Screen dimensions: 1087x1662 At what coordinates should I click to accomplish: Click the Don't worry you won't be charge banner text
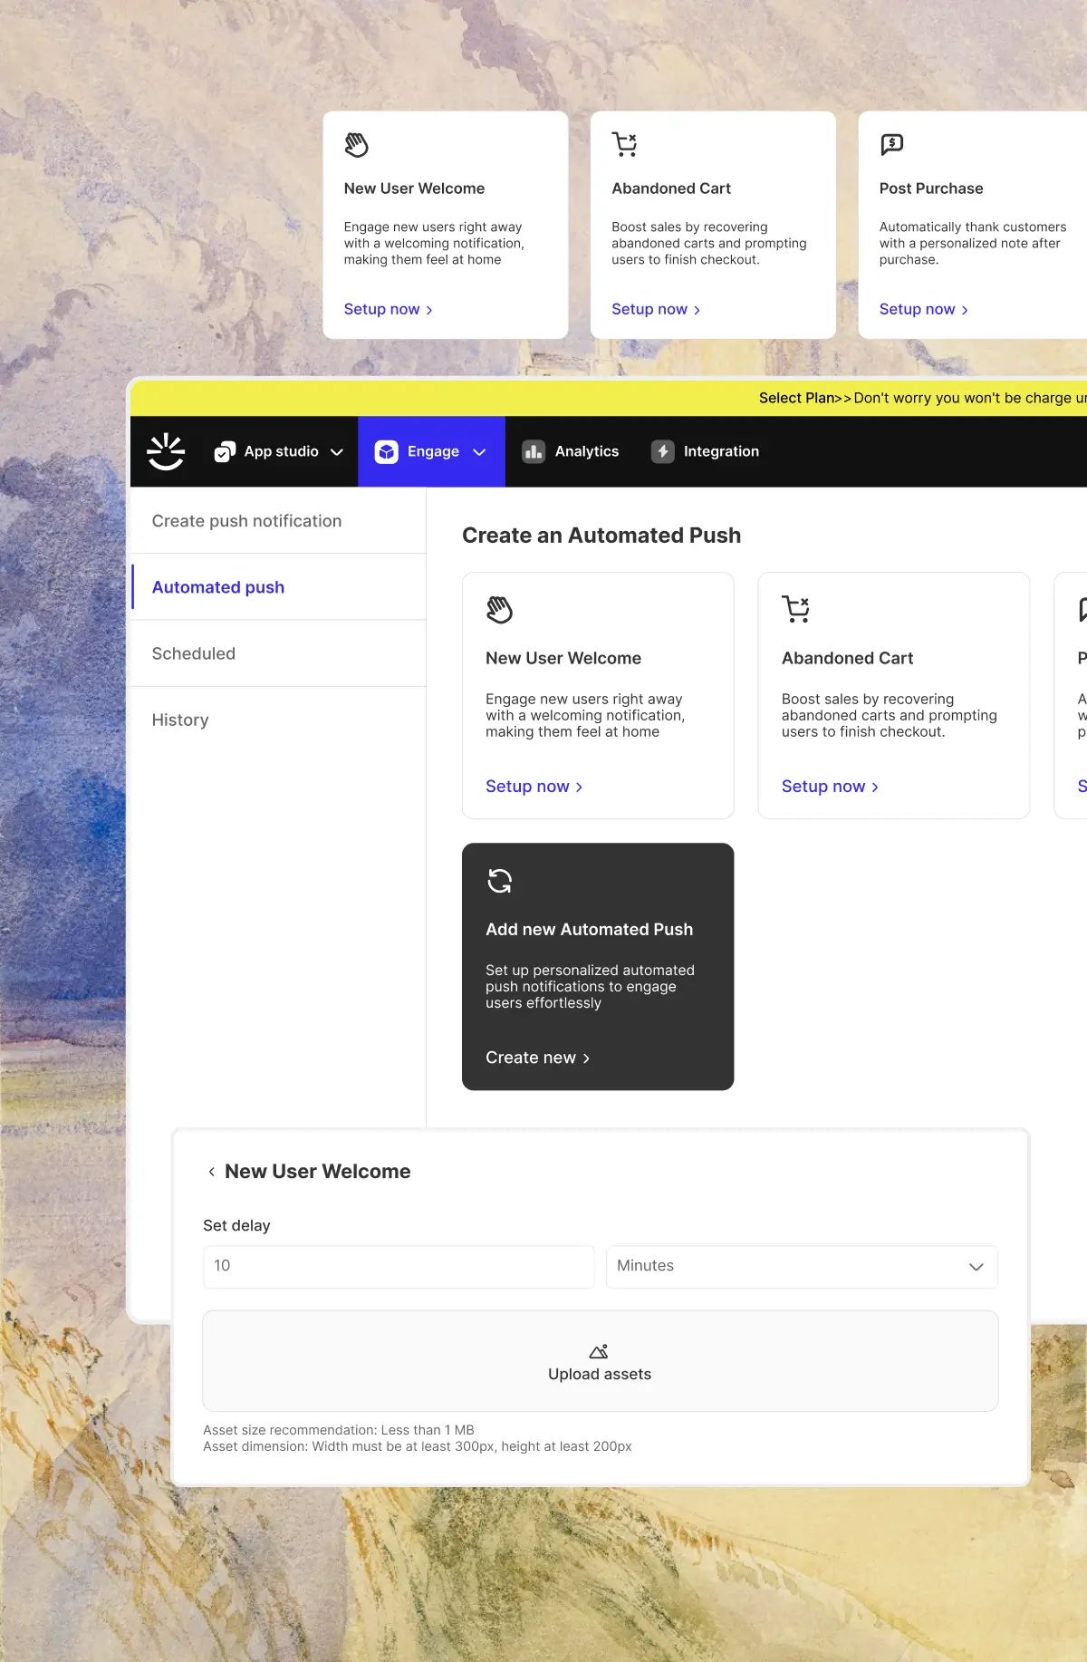click(x=970, y=398)
